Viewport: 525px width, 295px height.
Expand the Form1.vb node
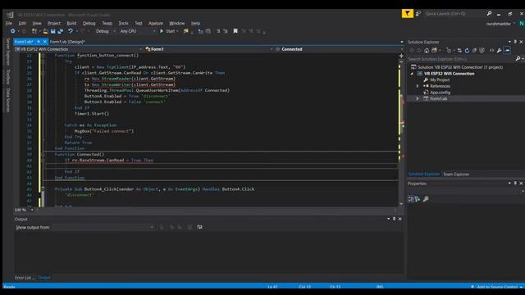coord(418,99)
